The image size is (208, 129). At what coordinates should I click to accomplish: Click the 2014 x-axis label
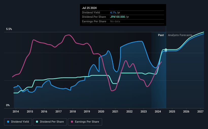tap(16, 111)
